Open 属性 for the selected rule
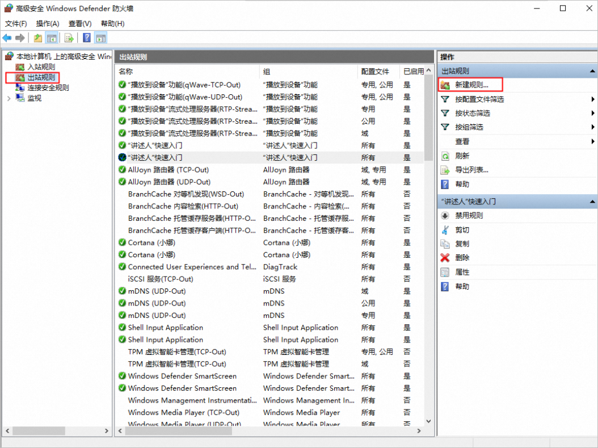The image size is (598, 448). tap(462, 272)
